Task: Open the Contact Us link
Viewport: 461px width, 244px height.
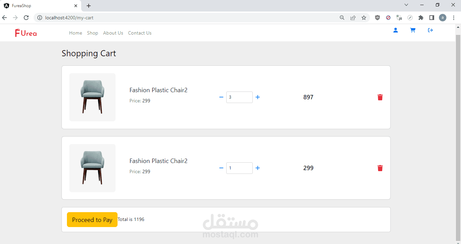Action: (140, 33)
